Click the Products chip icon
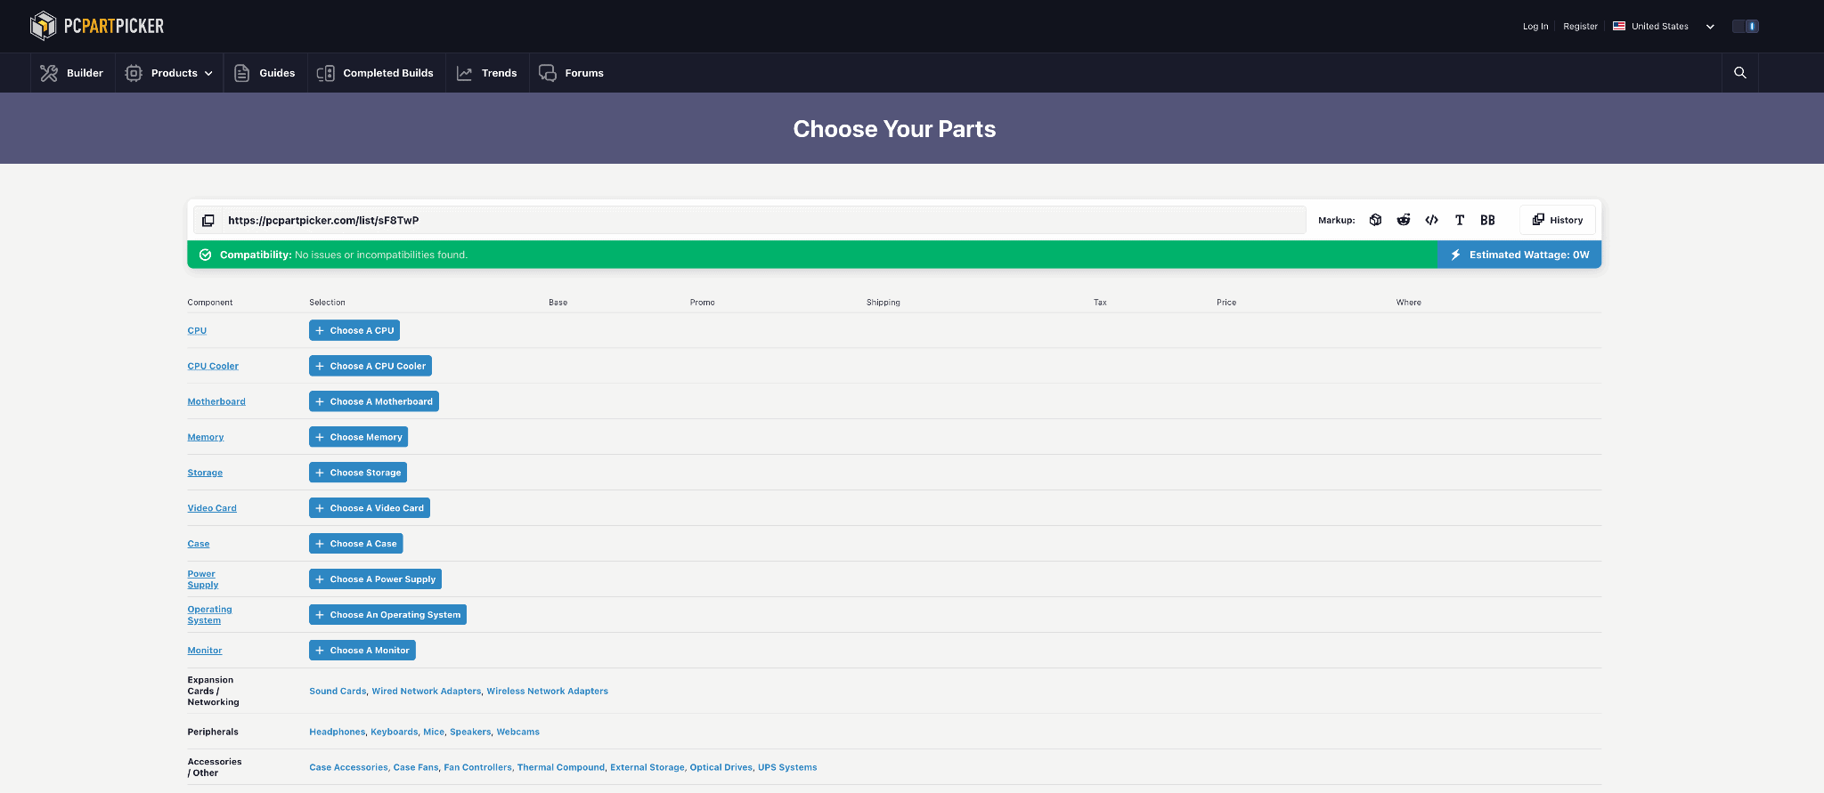 tap(134, 73)
